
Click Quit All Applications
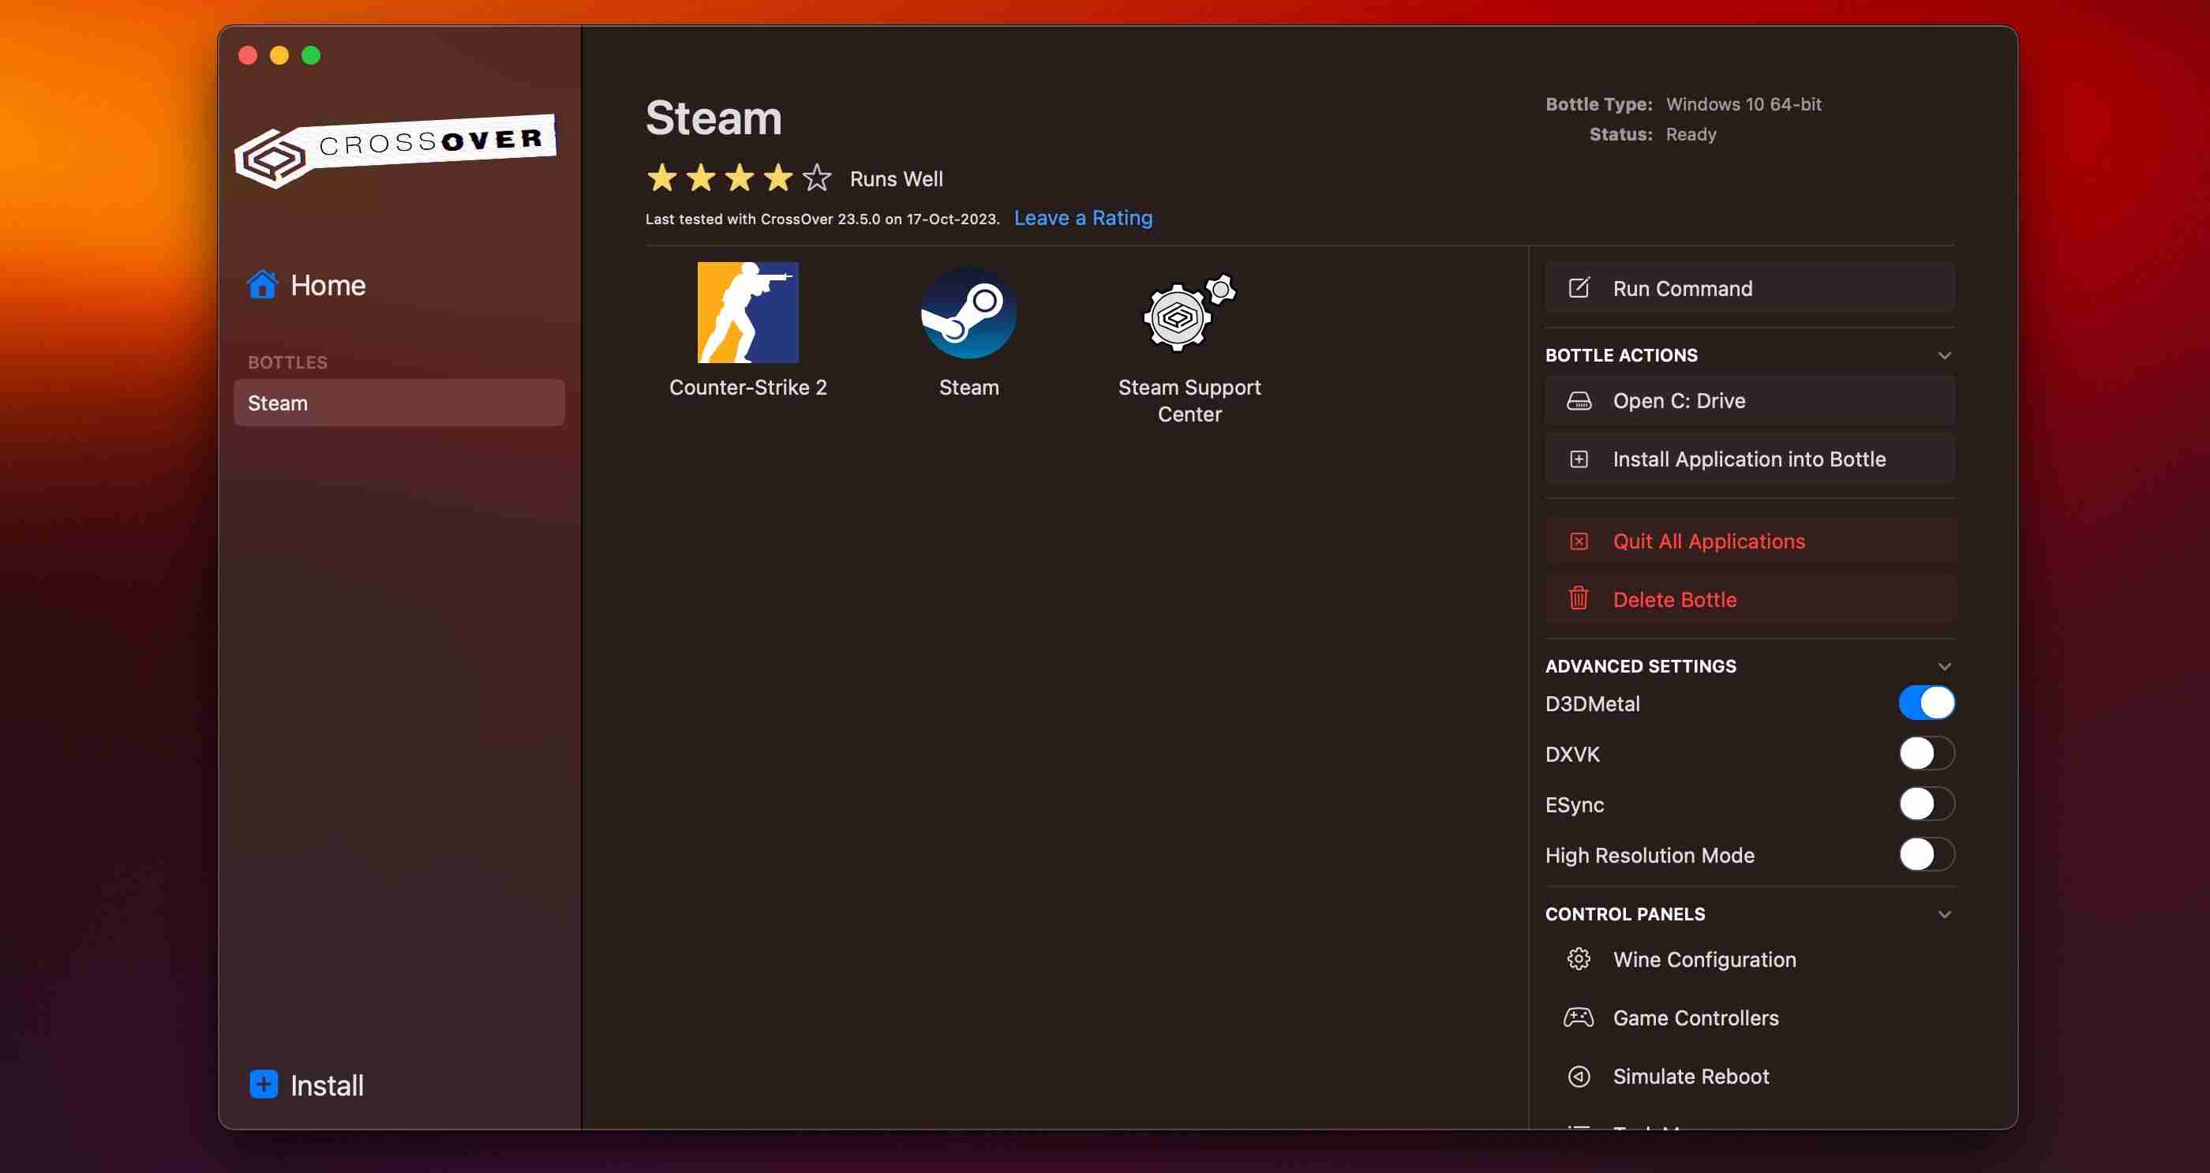tap(1749, 541)
